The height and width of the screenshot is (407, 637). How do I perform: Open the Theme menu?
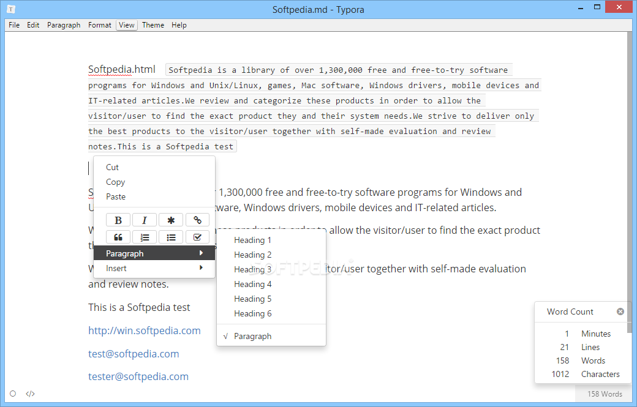[153, 25]
